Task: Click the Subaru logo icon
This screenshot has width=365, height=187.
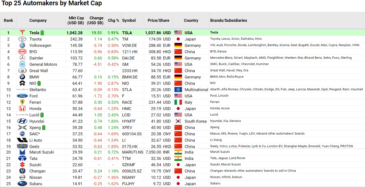Action: [22, 184]
